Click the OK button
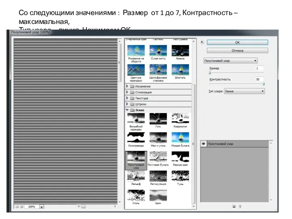 [237, 43]
